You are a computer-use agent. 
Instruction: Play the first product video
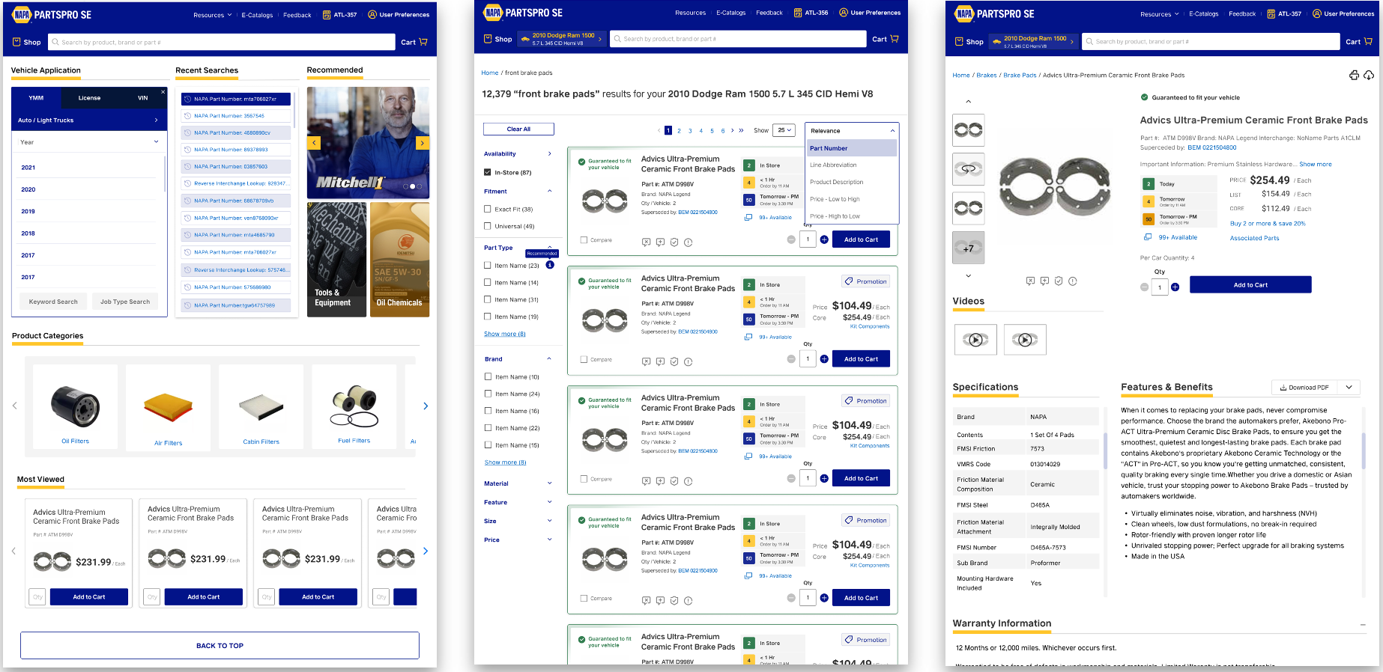click(x=975, y=340)
